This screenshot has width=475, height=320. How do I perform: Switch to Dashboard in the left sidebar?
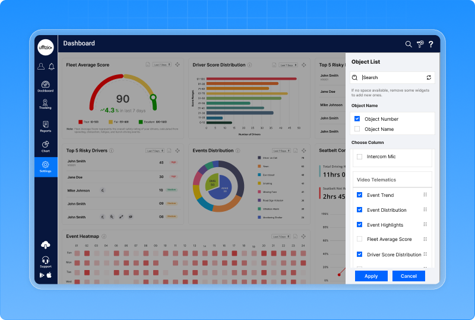click(x=45, y=86)
